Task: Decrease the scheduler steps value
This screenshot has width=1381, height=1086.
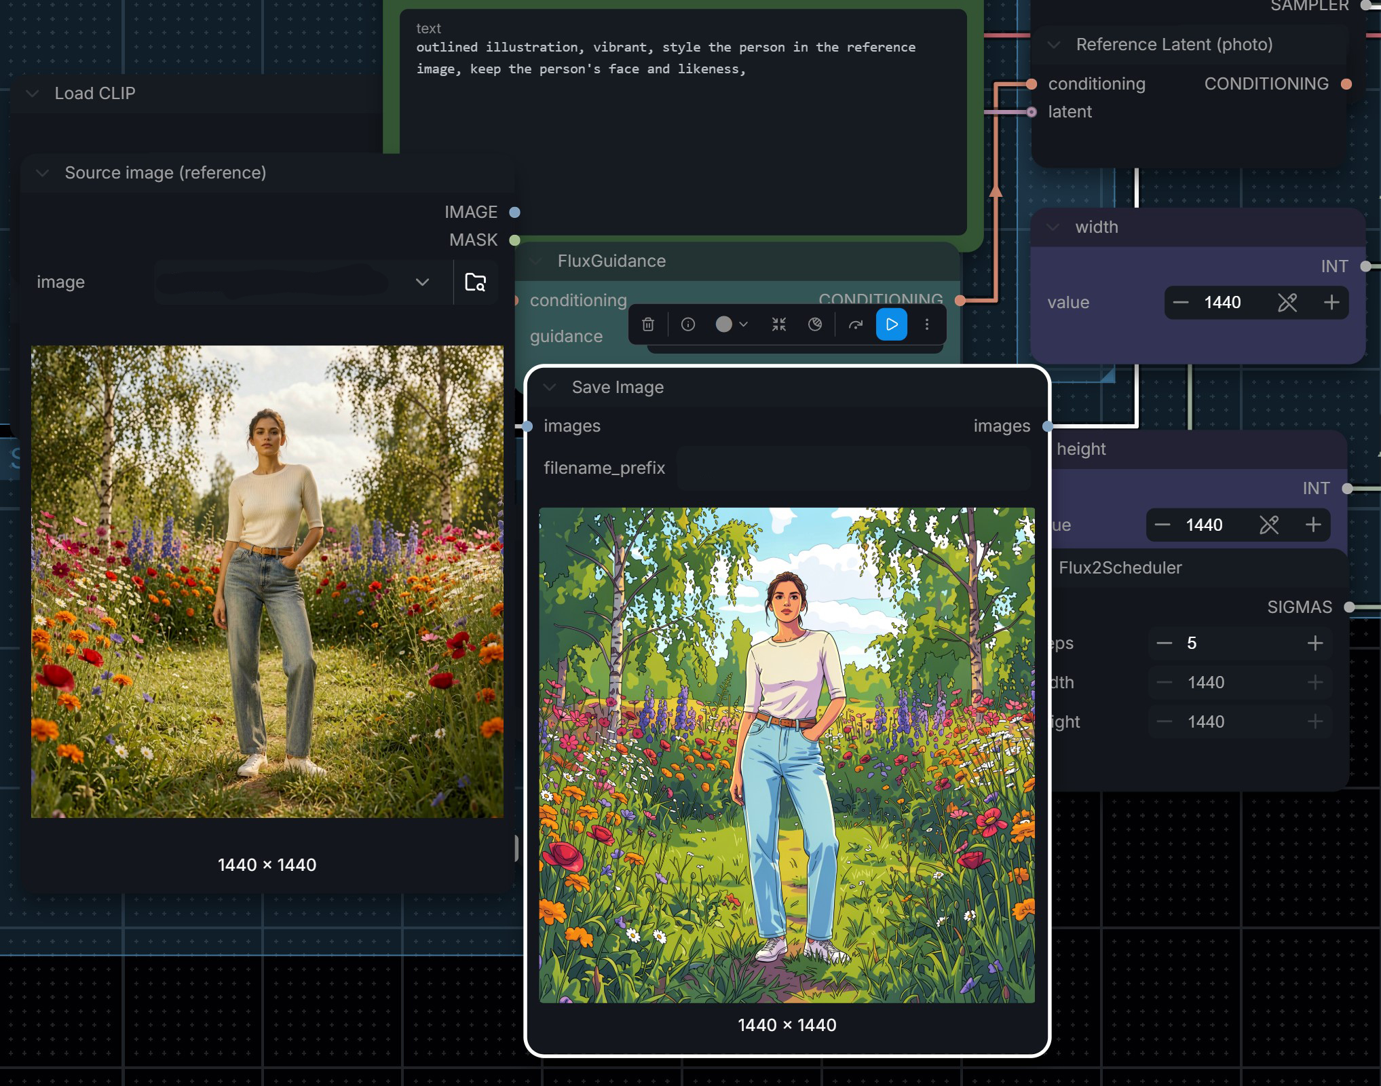Action: click(1165, 643)
